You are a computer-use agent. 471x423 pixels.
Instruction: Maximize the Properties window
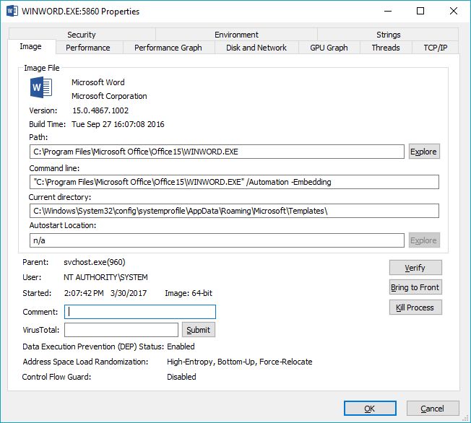[420, 11]
